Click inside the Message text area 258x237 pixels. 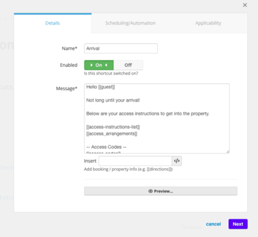(157, 118)
